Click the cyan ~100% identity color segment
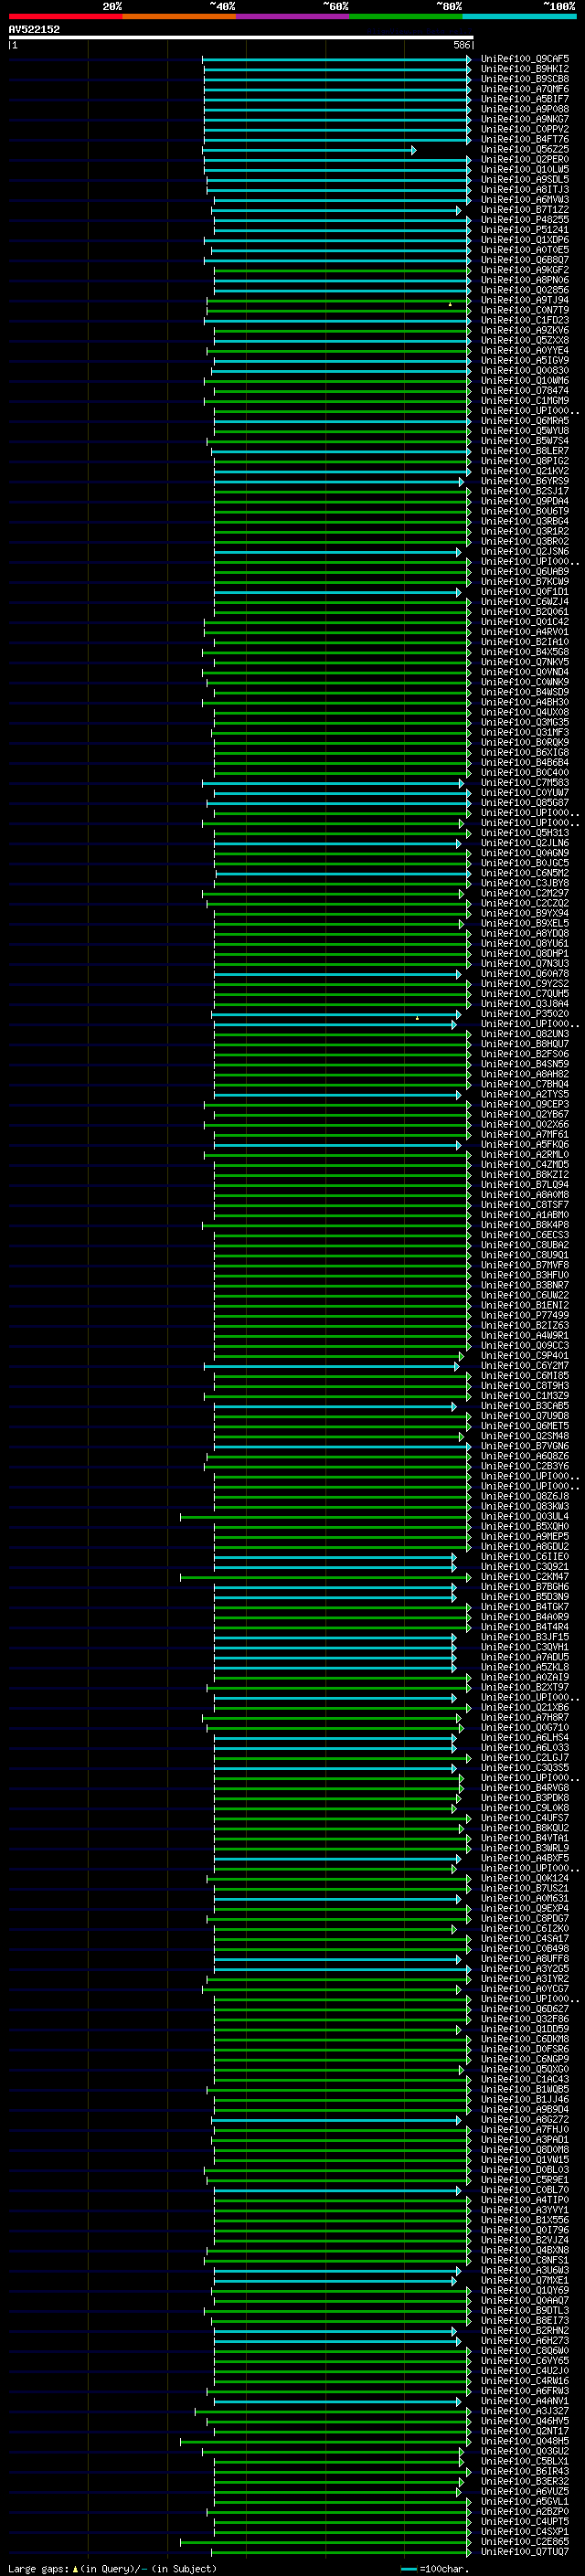585x2576 pixels. (x=519, y=16)
